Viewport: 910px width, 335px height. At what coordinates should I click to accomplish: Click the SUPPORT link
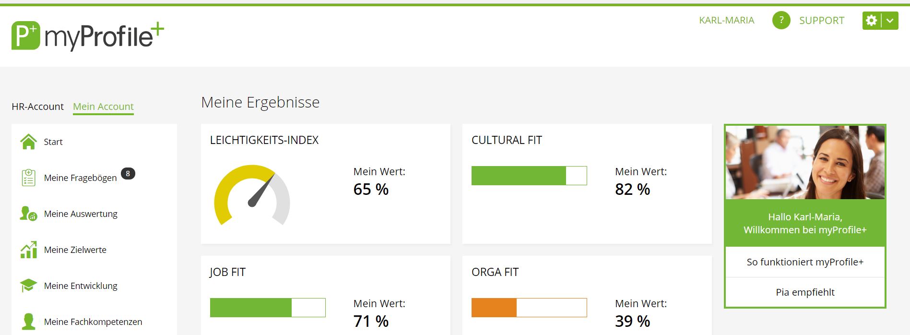(x=821, y=21)
